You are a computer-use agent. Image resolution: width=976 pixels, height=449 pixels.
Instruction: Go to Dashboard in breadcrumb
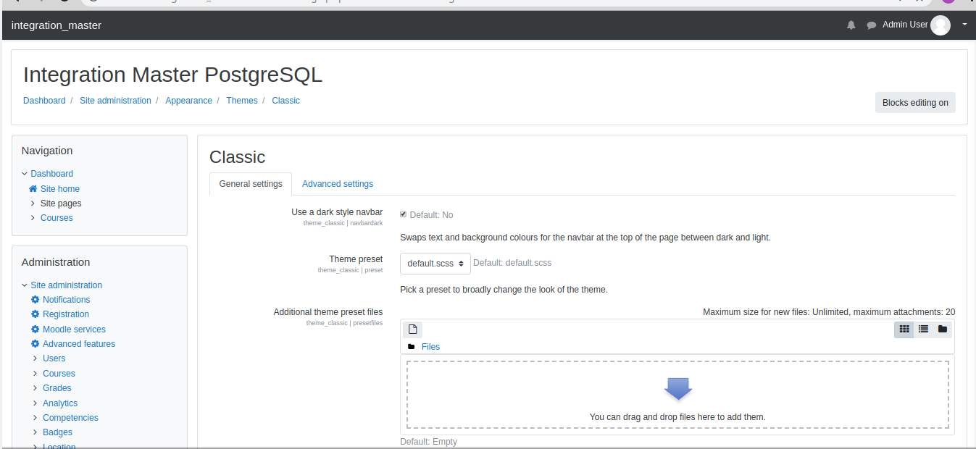[x=44, y=101]
